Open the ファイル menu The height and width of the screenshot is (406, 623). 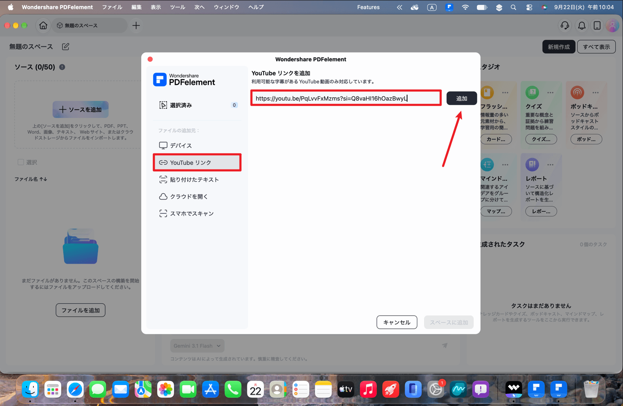click(x=112, y=7)
